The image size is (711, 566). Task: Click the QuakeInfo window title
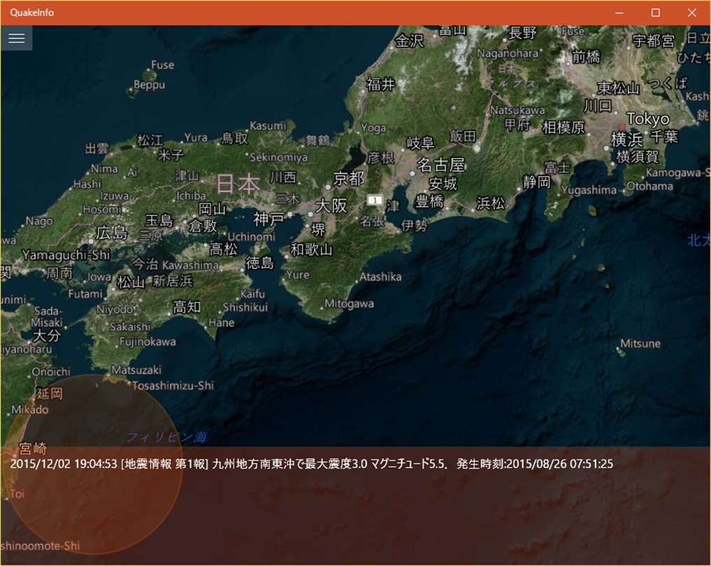click(31, 13)
